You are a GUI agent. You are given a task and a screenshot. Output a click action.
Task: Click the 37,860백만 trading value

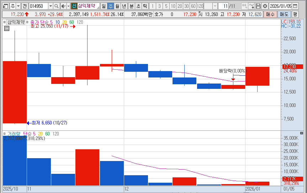(x=142, y=14)
